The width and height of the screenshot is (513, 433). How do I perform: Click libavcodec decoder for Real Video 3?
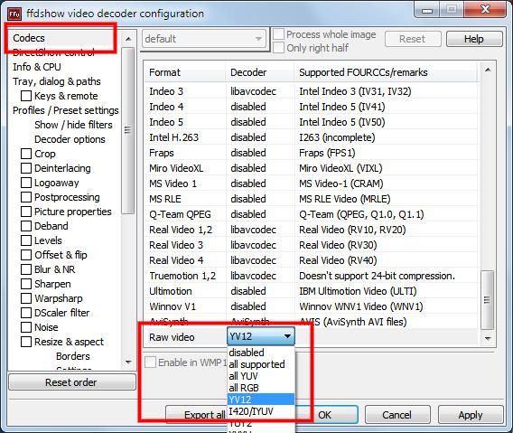[x=253, y=245]
